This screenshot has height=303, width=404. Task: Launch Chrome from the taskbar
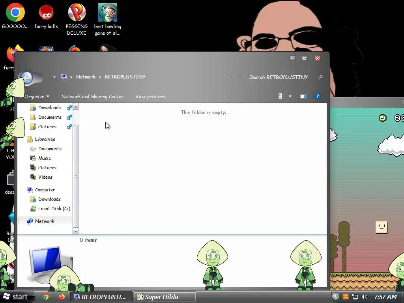click(46, 297)
